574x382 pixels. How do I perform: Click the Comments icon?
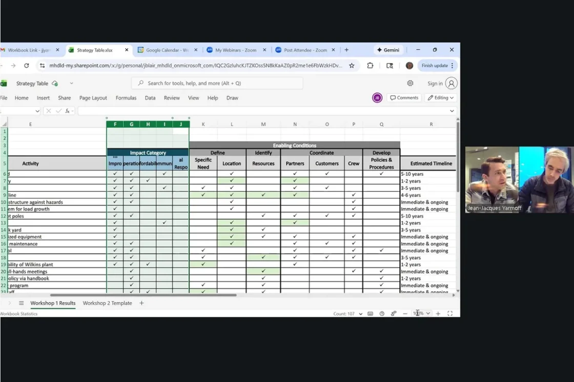click(404, 97)
